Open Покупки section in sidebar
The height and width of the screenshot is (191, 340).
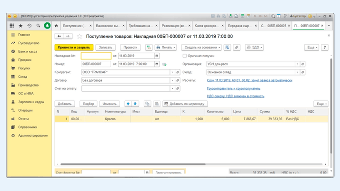click(x=24, y=68)
